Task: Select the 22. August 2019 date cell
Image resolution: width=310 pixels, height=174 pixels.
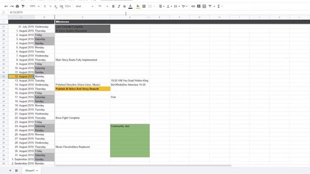Action: 21,118
